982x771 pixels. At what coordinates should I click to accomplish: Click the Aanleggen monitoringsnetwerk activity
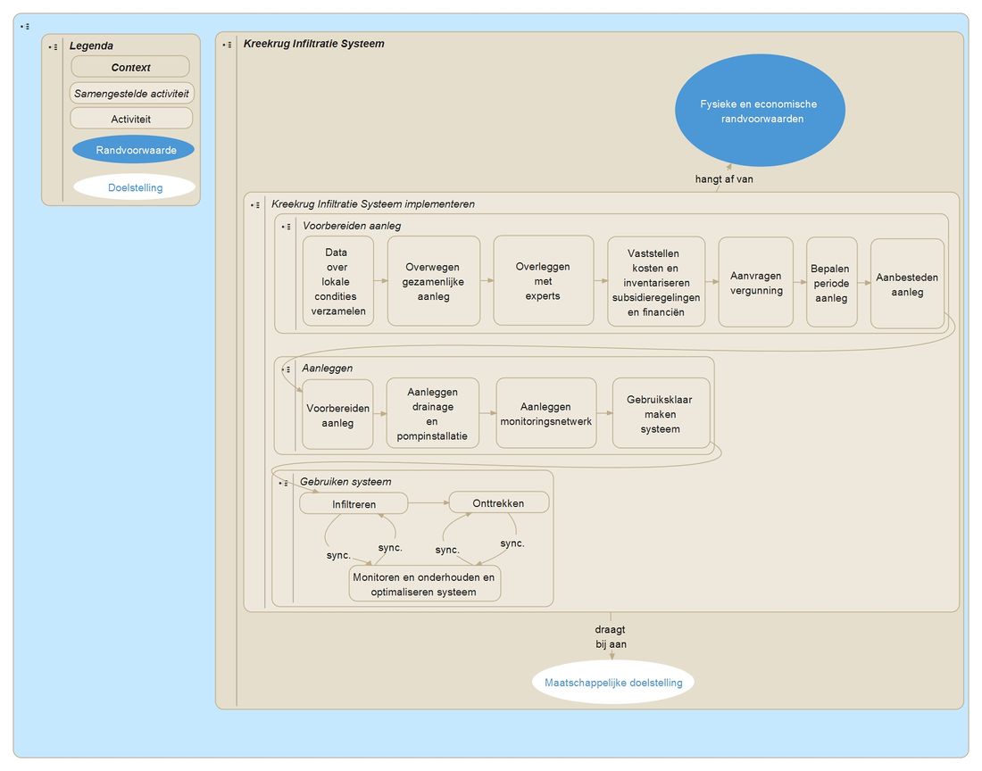point(545,413)
